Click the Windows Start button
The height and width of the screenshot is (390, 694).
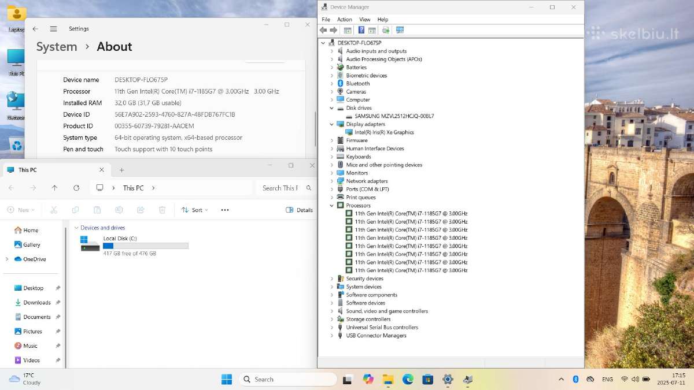point(227,379)
